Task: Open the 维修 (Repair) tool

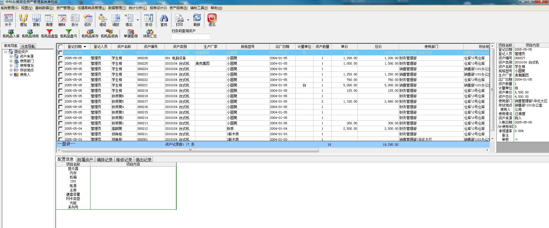Action: 103,20
